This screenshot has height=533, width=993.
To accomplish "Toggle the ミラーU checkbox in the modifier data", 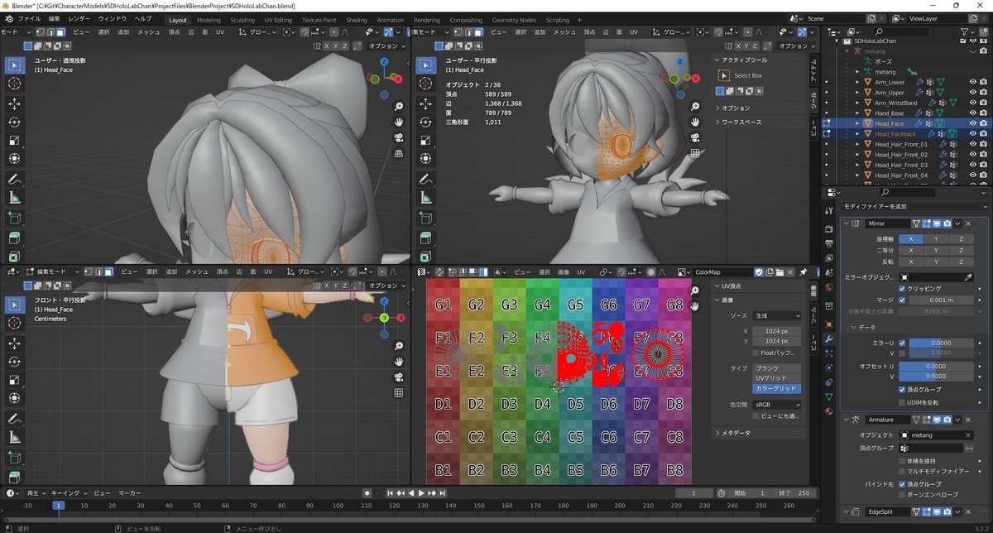I will click(x=900, y=343).
